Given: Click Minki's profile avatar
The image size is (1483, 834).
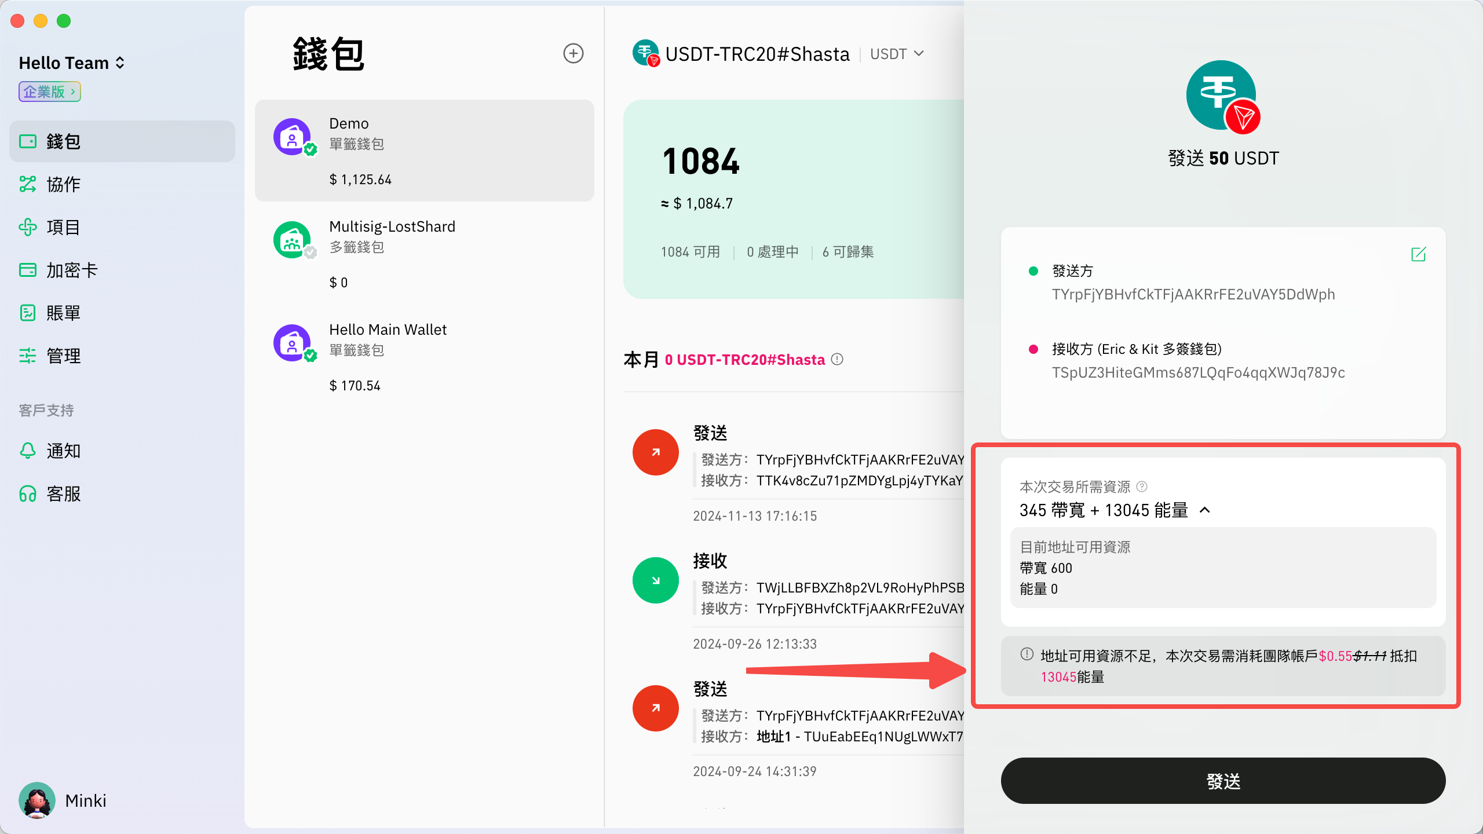Looking at the screenshot, I should [37, 800].
